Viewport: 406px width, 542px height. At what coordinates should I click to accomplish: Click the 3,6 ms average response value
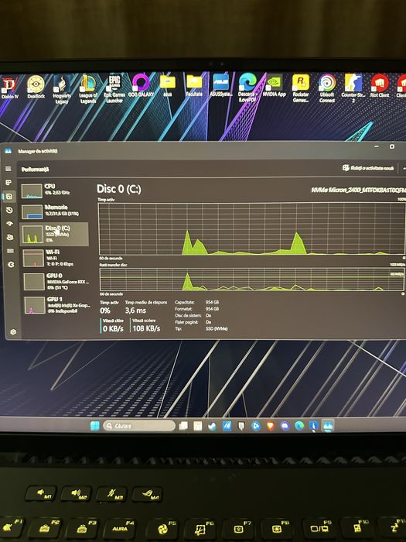(135, 310)
